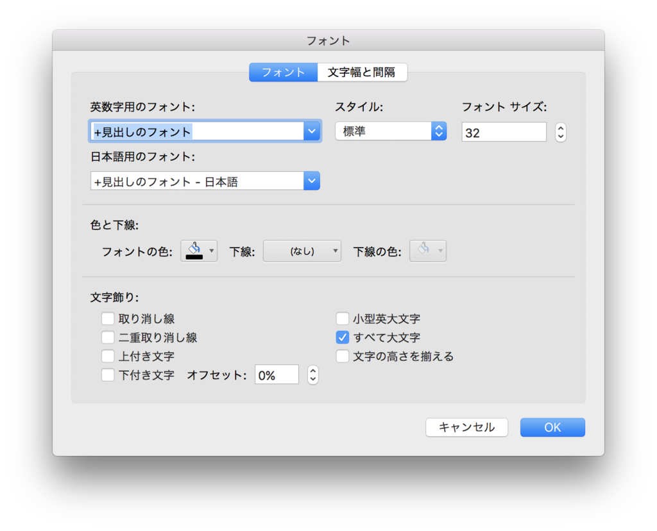Click the キャンセル button
This screenshot has width=657, height=531.
467,427
